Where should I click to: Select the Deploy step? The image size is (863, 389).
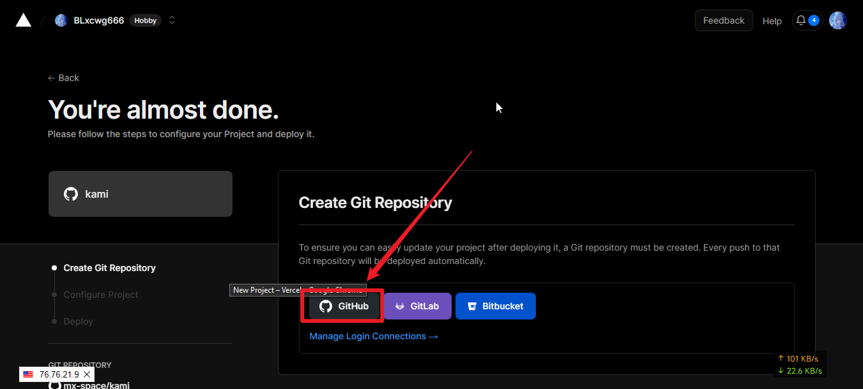point(78,321)
